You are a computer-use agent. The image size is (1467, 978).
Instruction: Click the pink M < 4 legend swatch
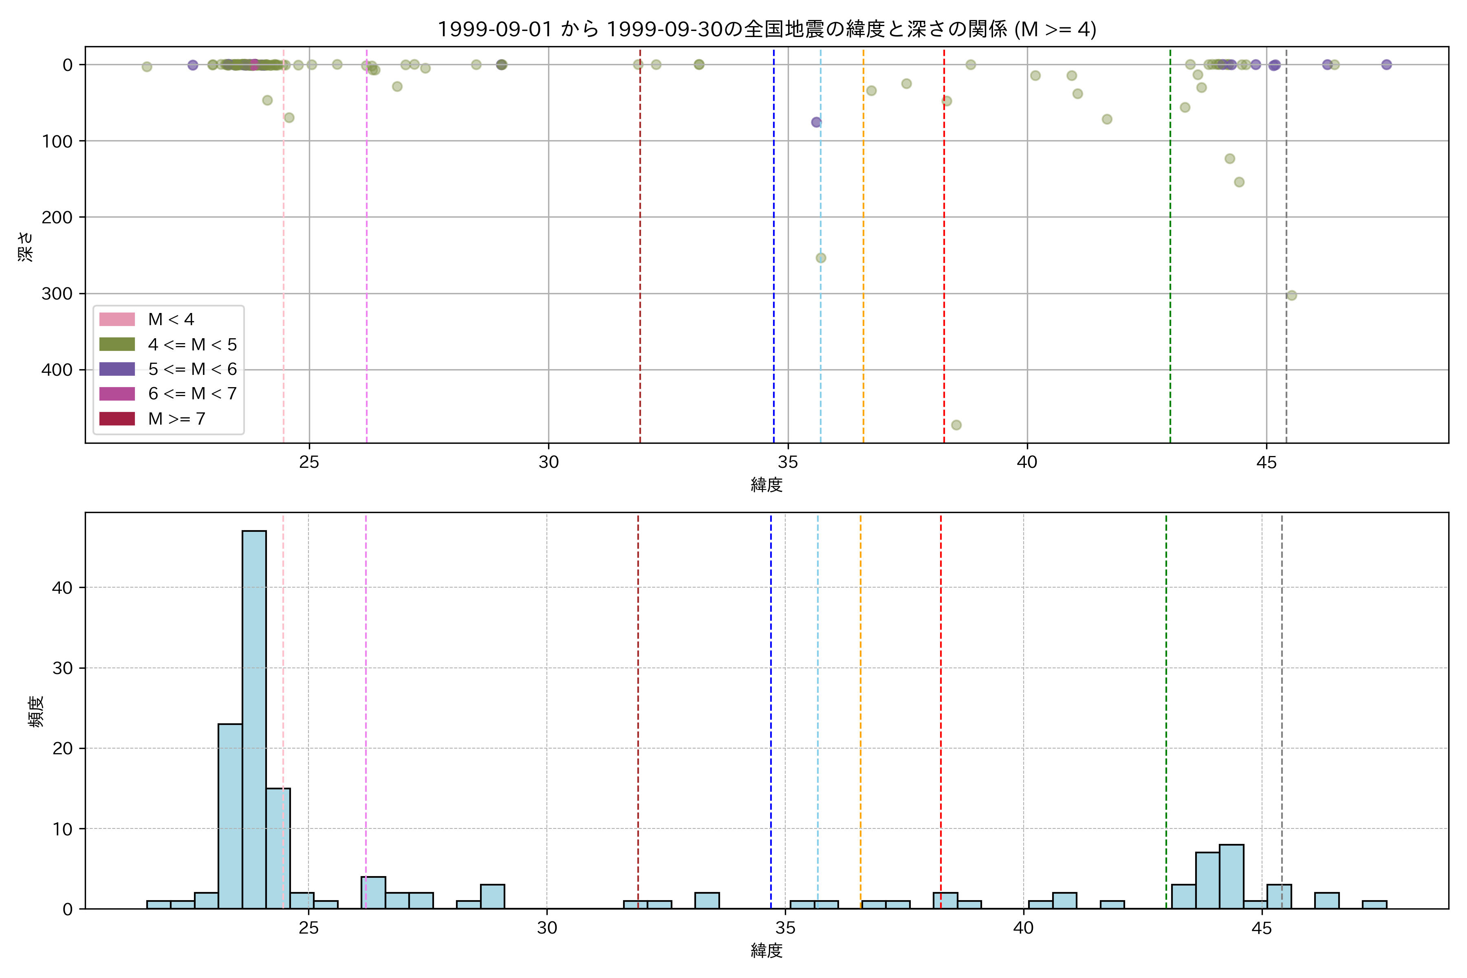pos(117,319)
